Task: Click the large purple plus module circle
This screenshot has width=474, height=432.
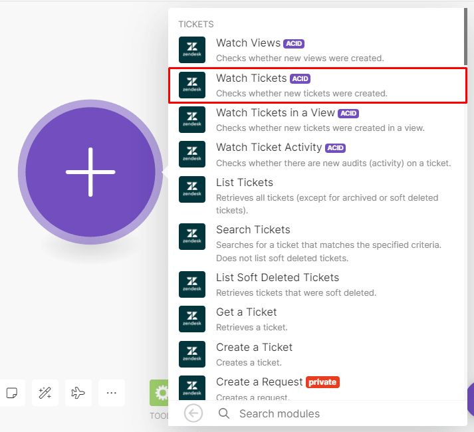Action: [x=90, y=172]
